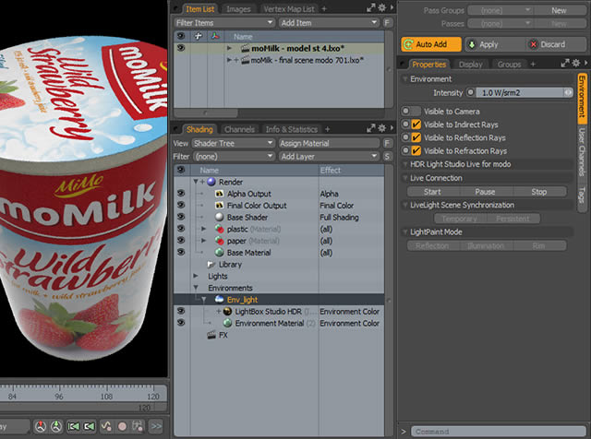Hide the Base Material layer

tap(181, 253)
